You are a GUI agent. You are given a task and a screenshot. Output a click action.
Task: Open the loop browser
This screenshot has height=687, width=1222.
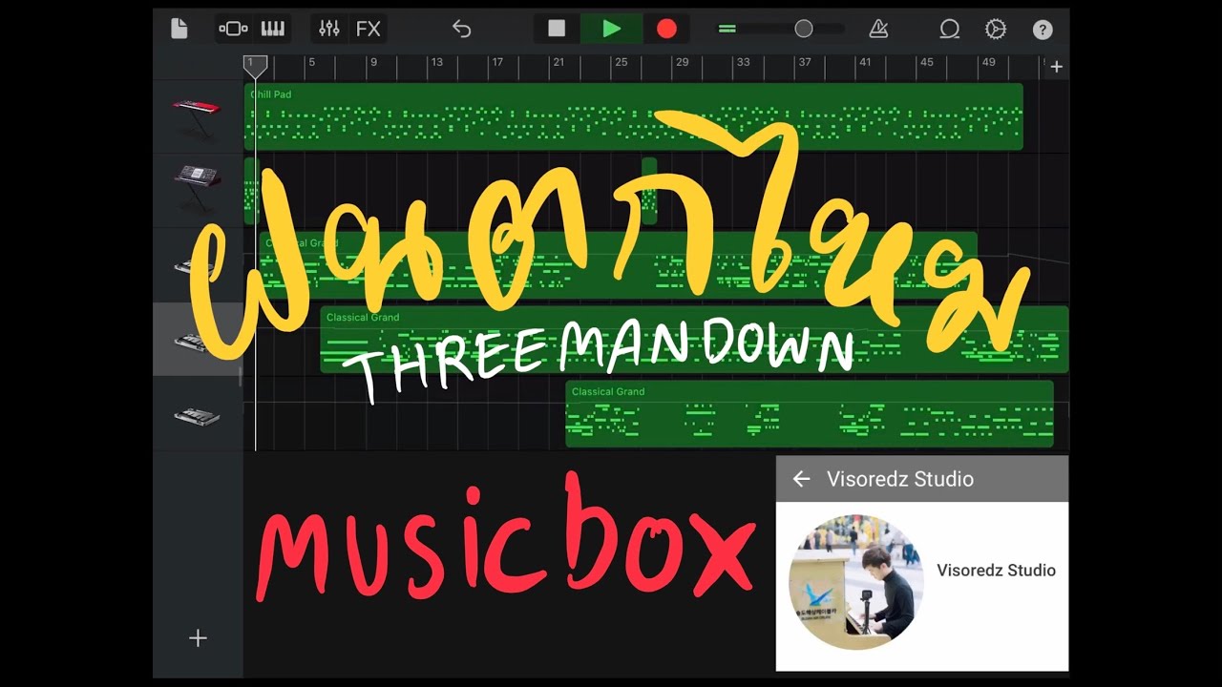coord(949,29)
